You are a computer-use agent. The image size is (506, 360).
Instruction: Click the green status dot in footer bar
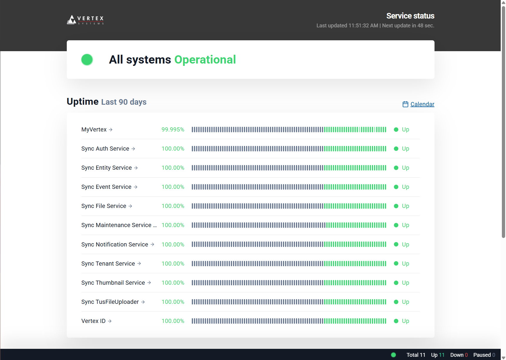click(393, 355)
